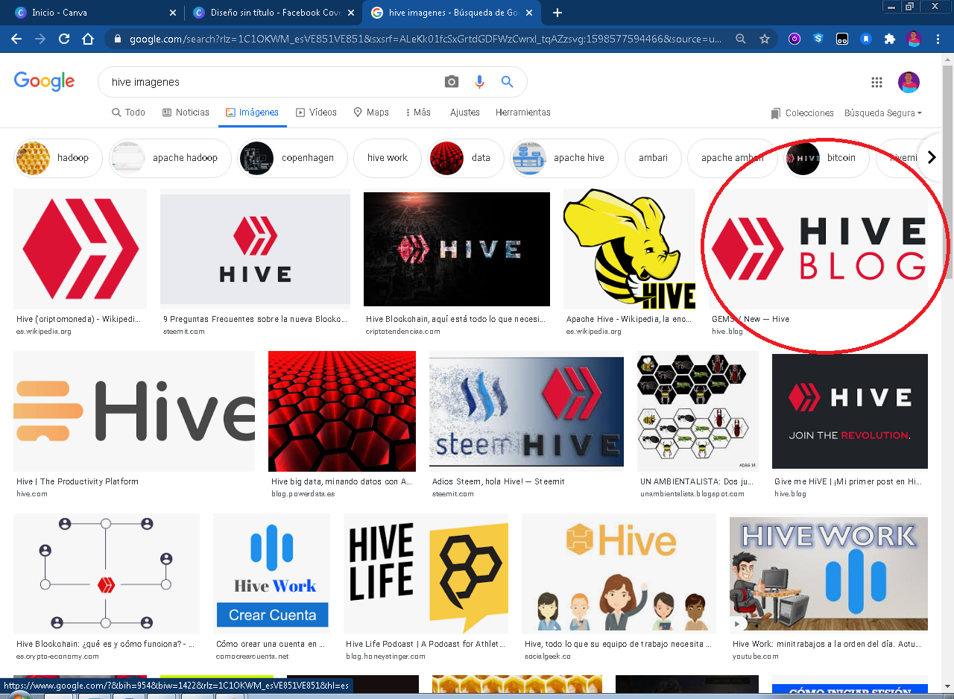Close the Inicio - Canva tab

[173, 13]
